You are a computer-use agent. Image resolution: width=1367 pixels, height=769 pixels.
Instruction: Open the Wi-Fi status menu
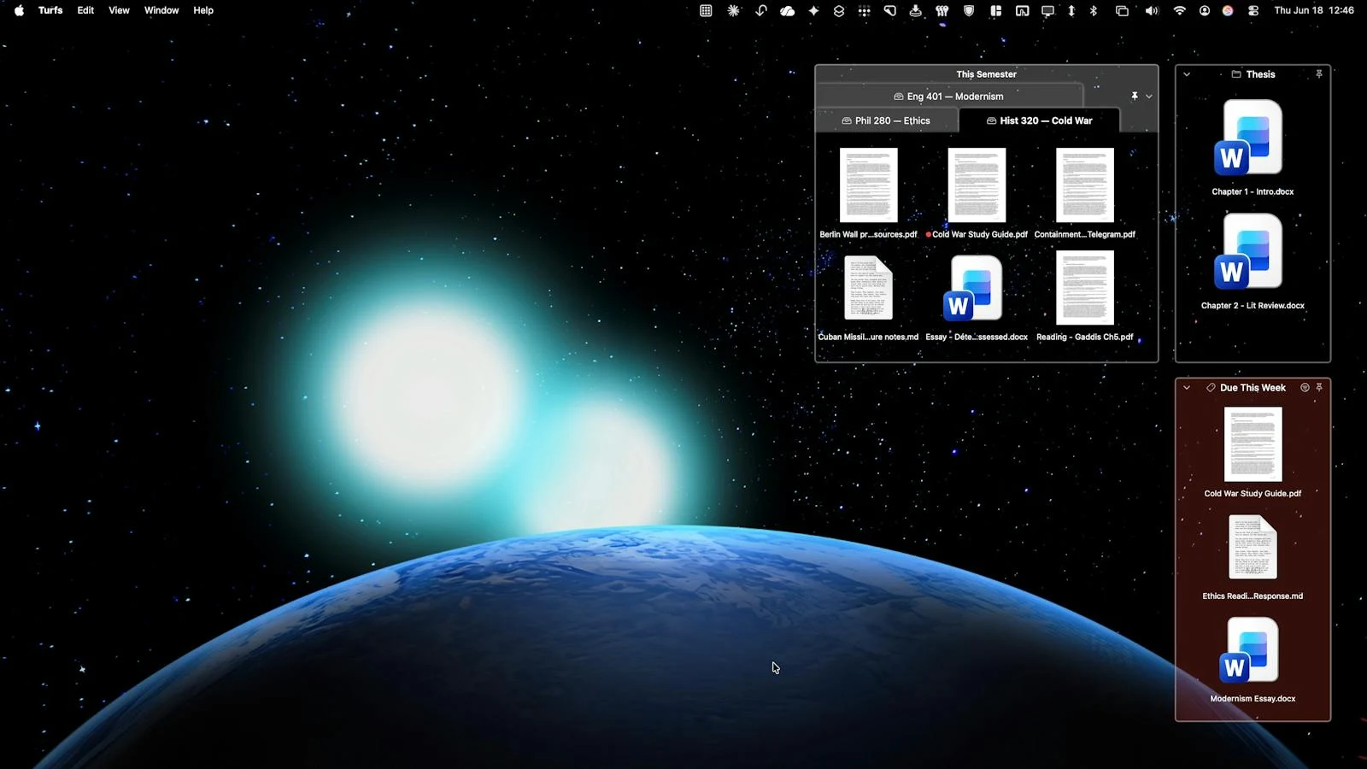1180,10
